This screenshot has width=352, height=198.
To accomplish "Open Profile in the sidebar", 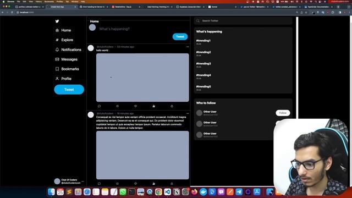I will [x=63, y=79].
